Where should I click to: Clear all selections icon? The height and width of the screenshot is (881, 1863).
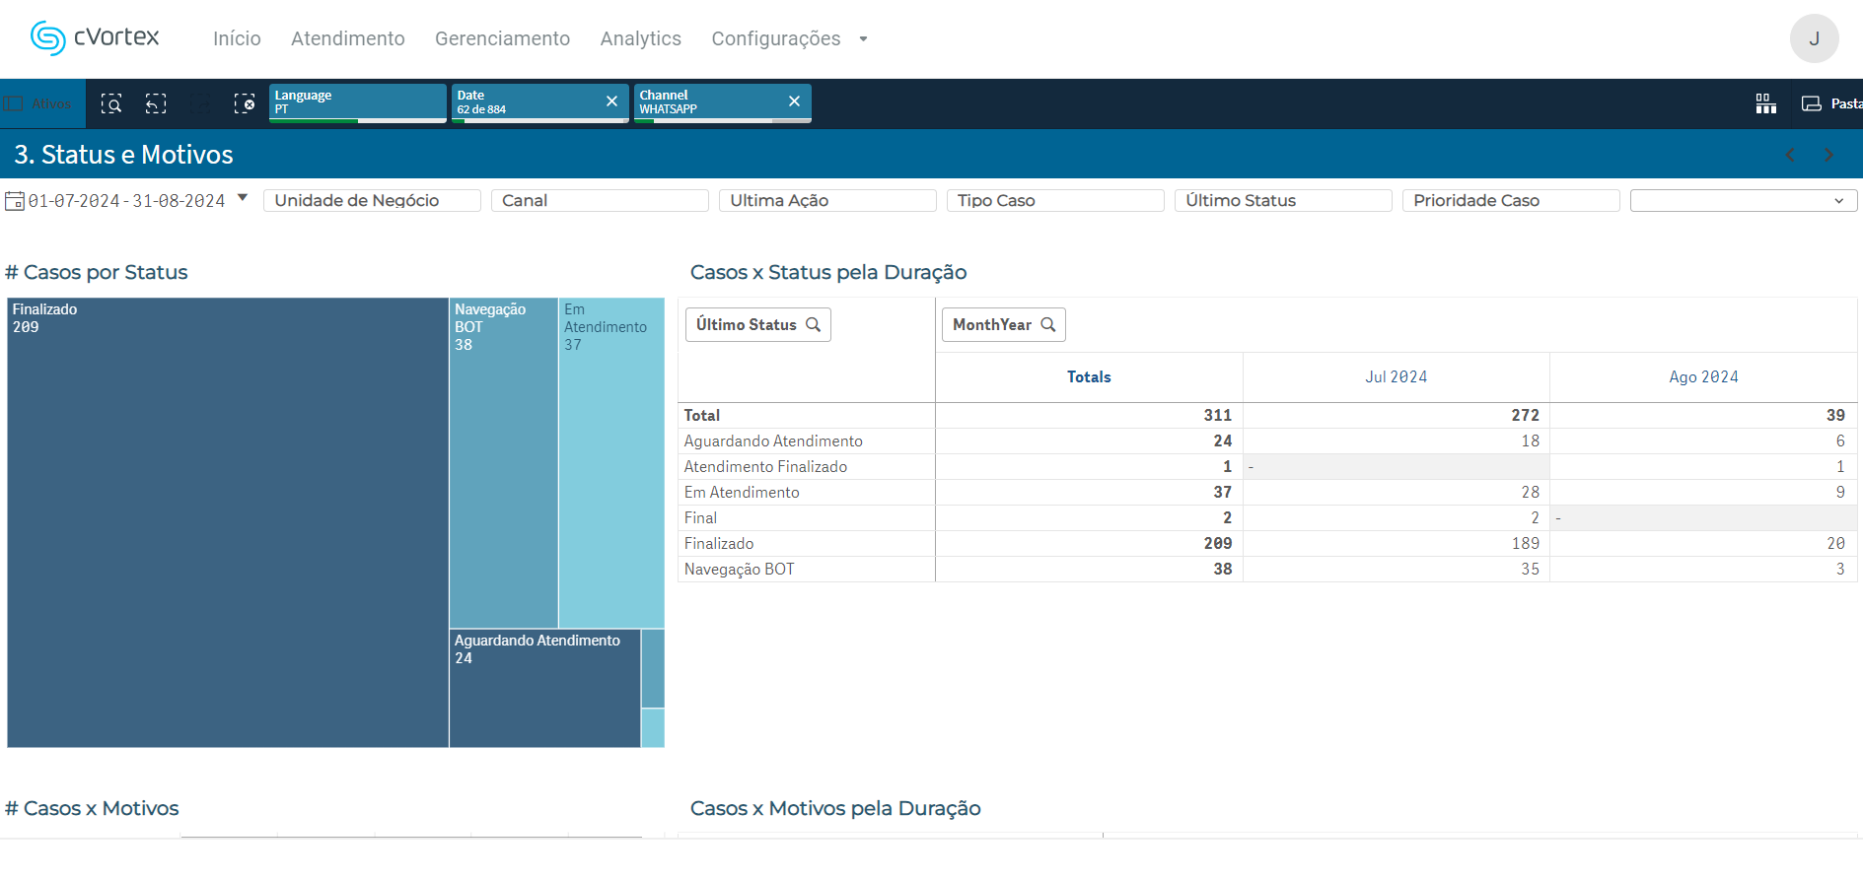pyautogui.click(x=244, y=103)
